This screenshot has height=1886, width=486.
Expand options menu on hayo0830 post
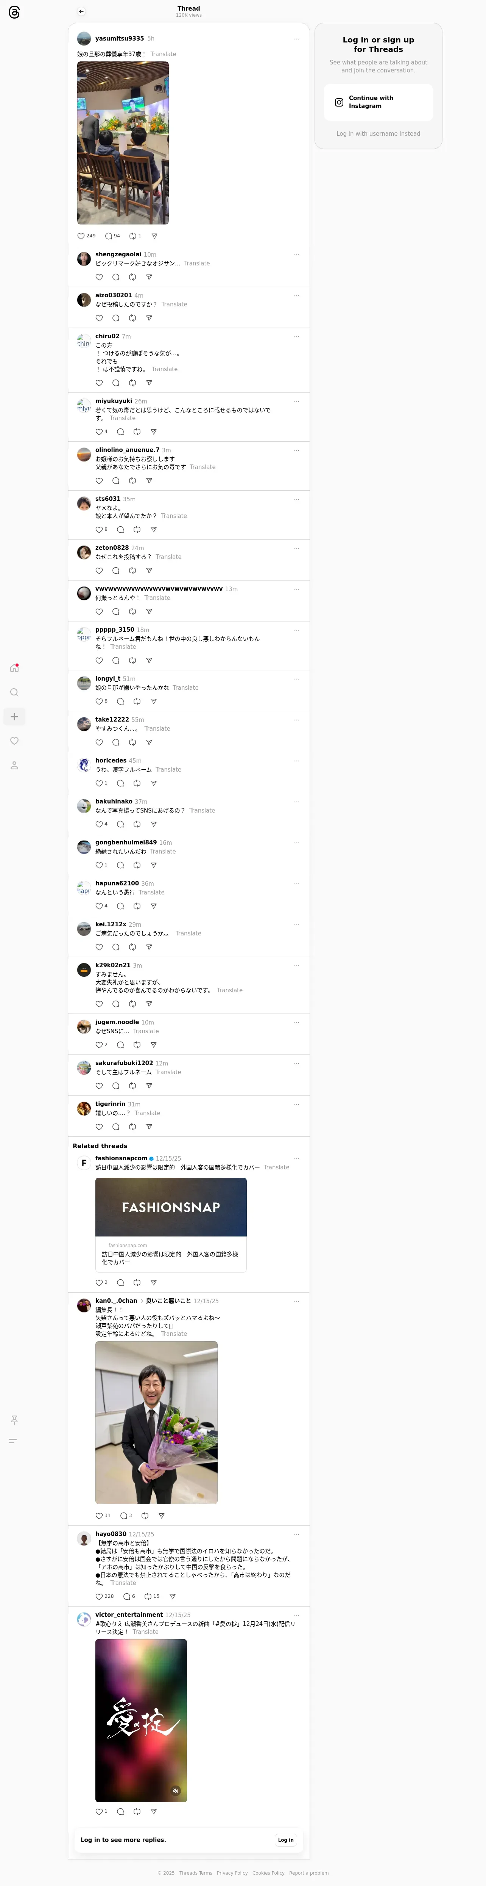(x=297, y=1534)
